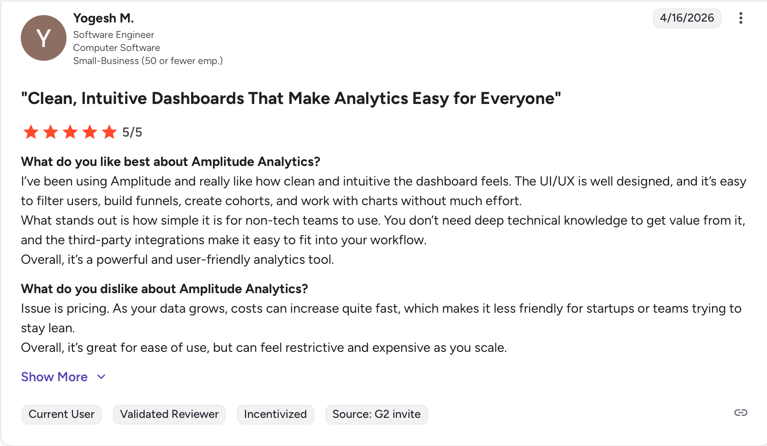This screenshot has height=446, width=767.
Task: Click the second rating star
Action: pos(51,132)
